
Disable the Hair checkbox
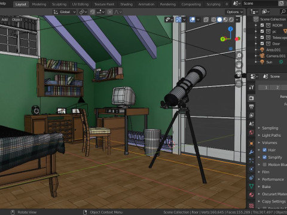(x=264, y=150)
